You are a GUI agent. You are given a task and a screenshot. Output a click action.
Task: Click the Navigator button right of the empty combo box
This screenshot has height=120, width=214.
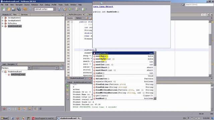pos(61,68)
